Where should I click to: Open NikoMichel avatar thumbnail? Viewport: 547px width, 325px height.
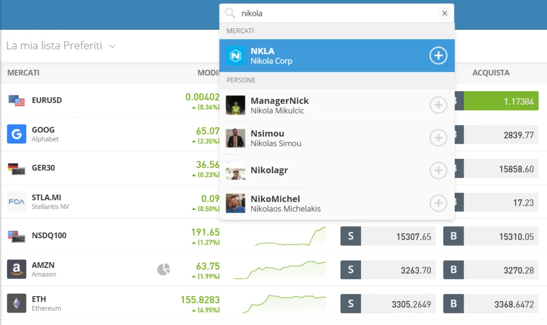pos(236,203)
